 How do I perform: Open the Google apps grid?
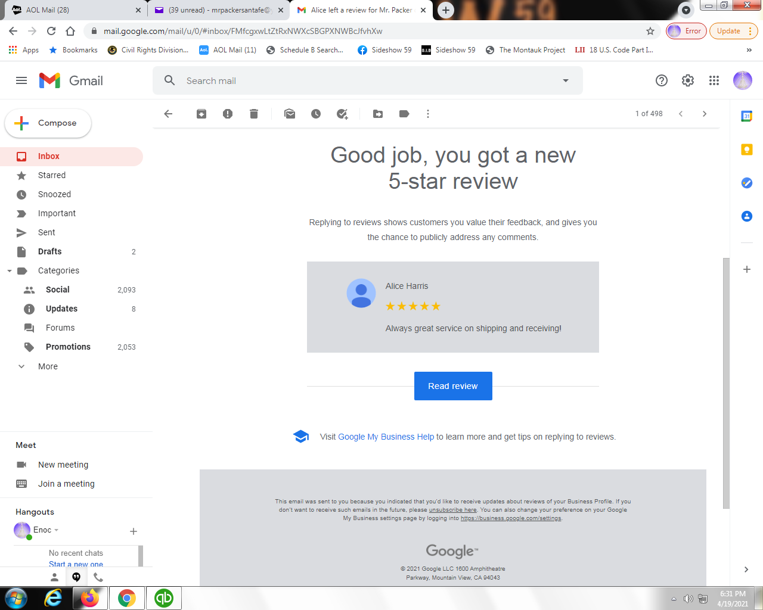[714, 80]
